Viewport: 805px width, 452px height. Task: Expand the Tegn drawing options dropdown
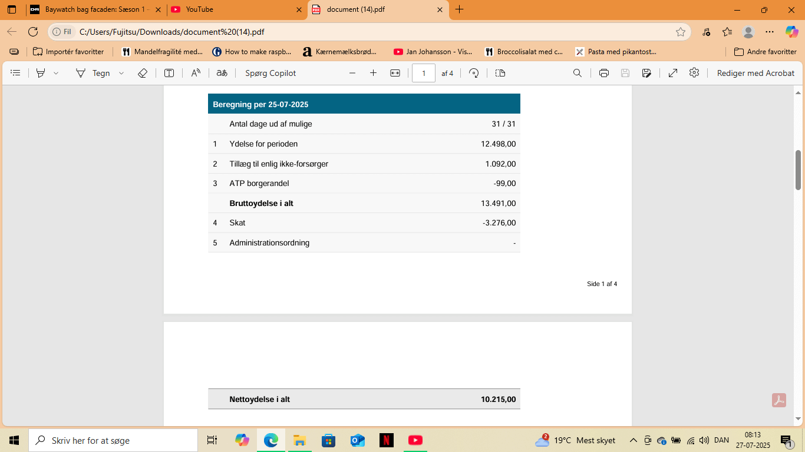121,73
